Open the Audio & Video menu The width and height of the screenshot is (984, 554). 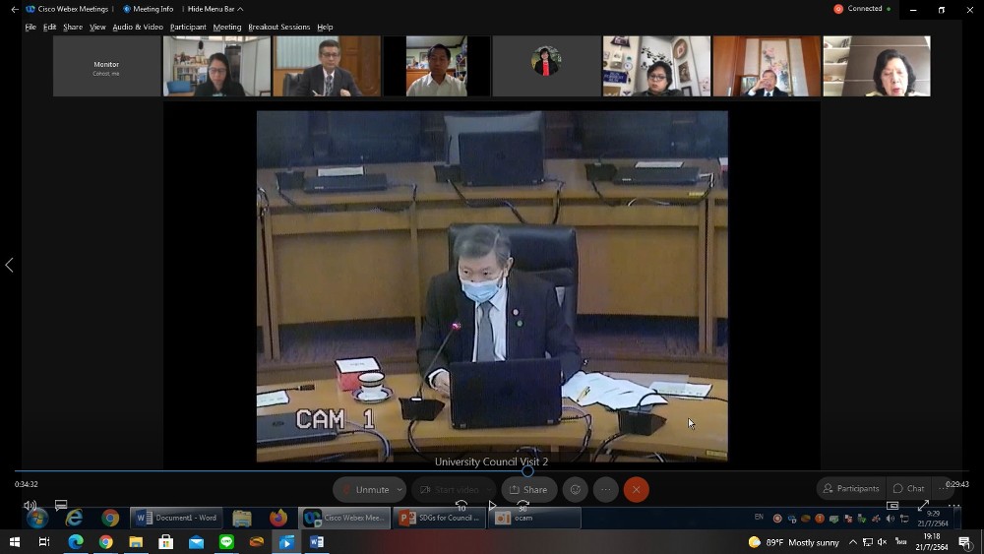point(138,27)
